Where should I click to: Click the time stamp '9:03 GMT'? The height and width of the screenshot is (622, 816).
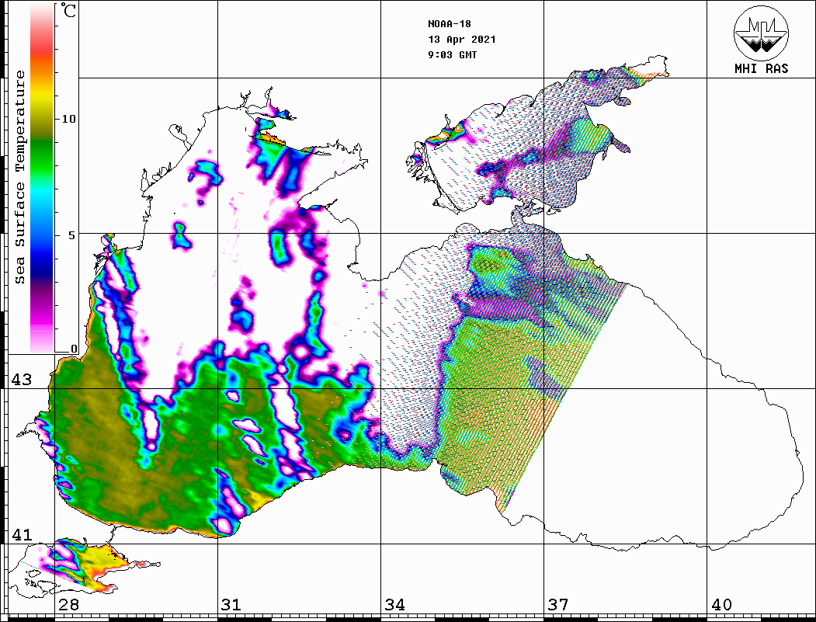point(452,54)
